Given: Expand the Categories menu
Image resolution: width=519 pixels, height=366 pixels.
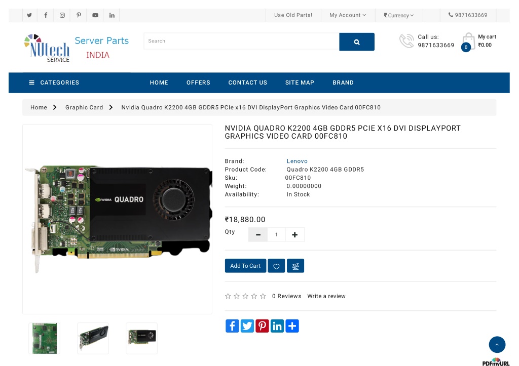Looking at the screenshot, I should tap(54, 83).
